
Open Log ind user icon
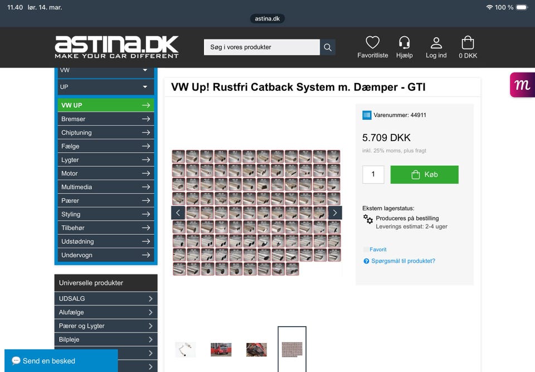436,43
